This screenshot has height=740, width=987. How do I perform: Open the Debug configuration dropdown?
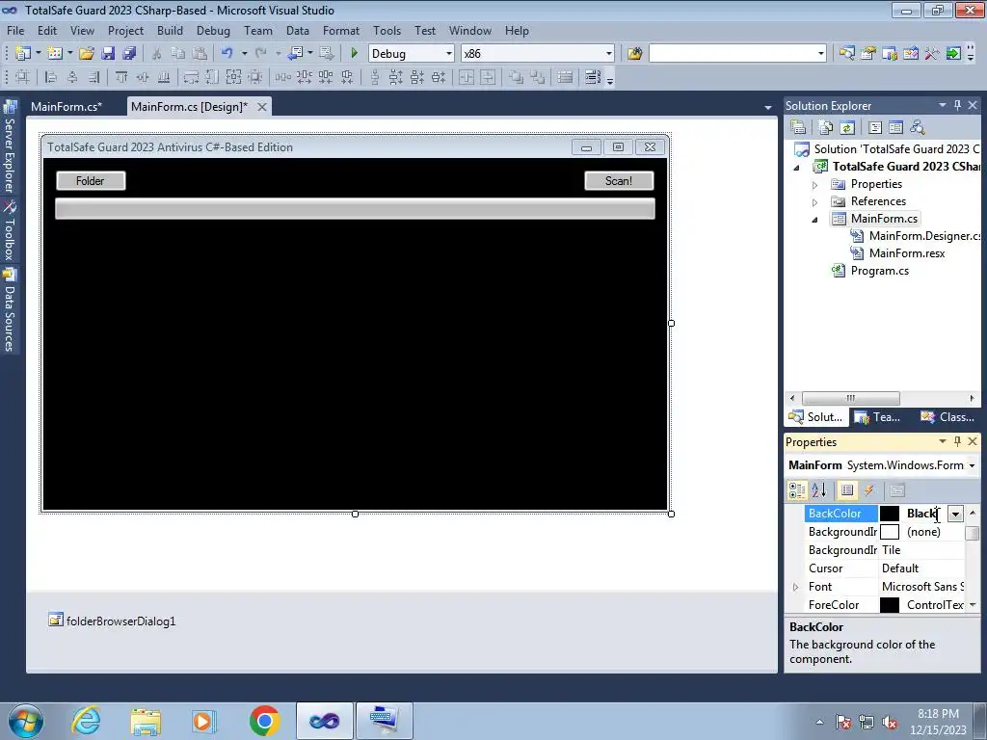449,54
